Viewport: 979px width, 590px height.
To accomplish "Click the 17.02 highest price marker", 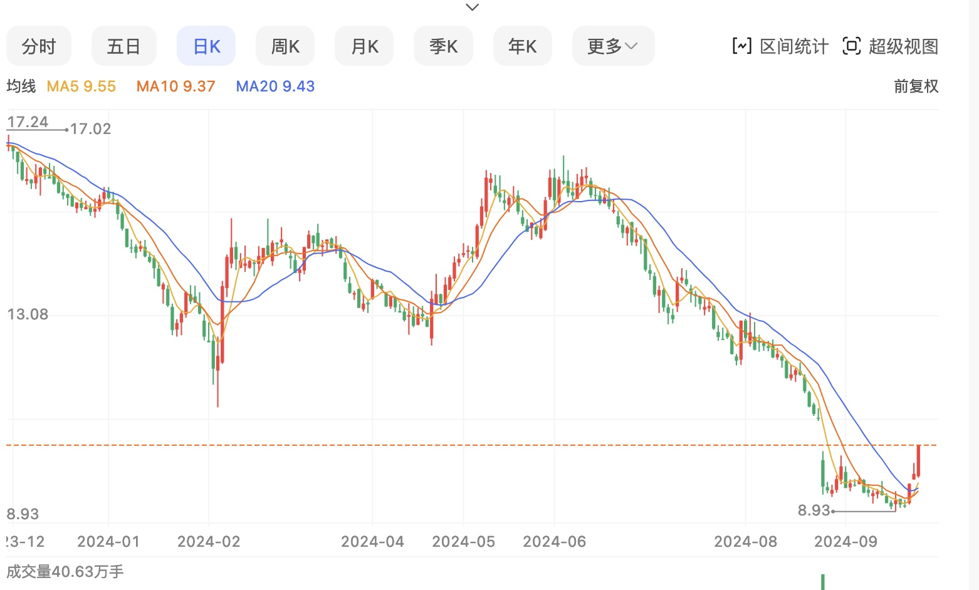I will (x=90, y=129).
